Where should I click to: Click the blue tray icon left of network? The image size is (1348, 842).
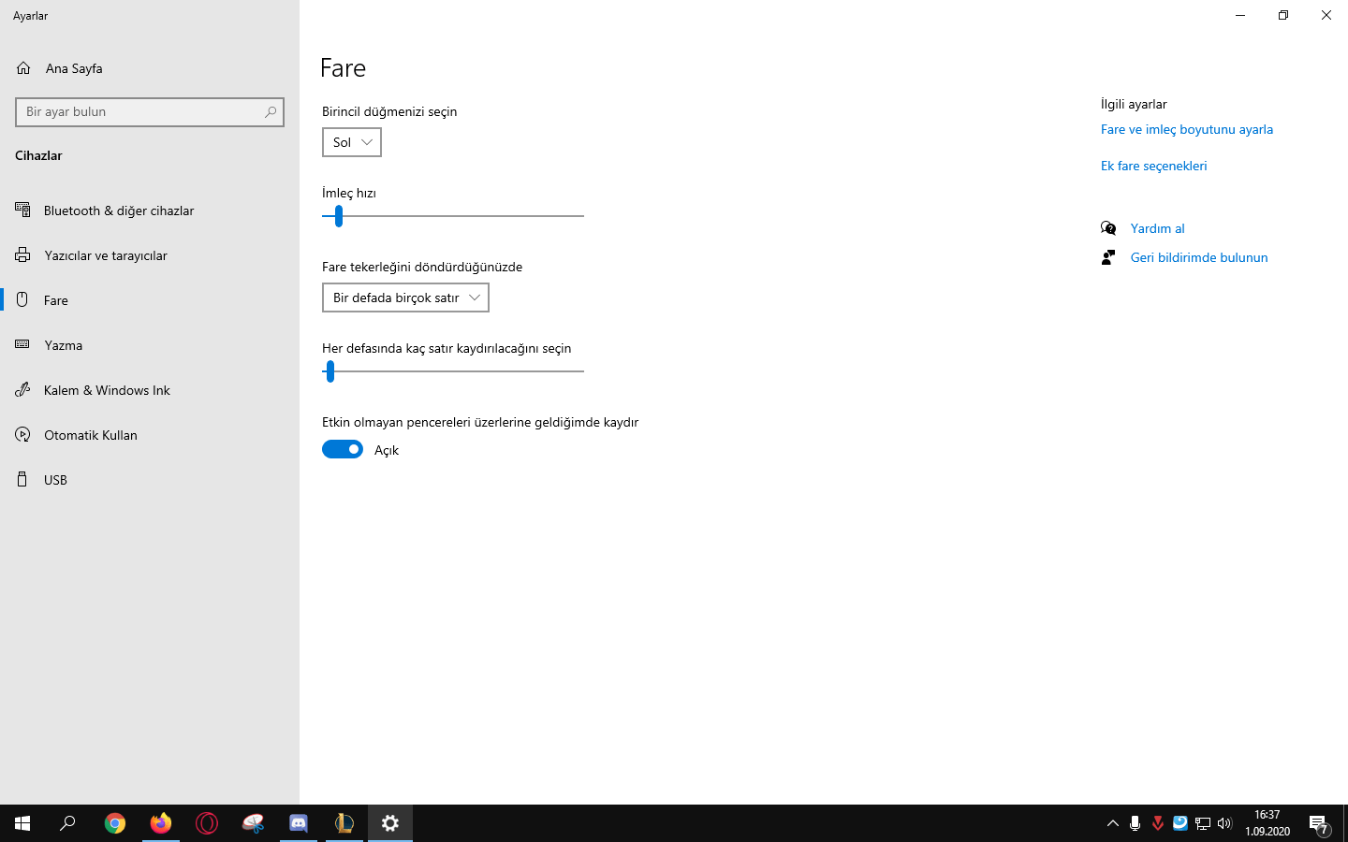(x=1180, y=823)
